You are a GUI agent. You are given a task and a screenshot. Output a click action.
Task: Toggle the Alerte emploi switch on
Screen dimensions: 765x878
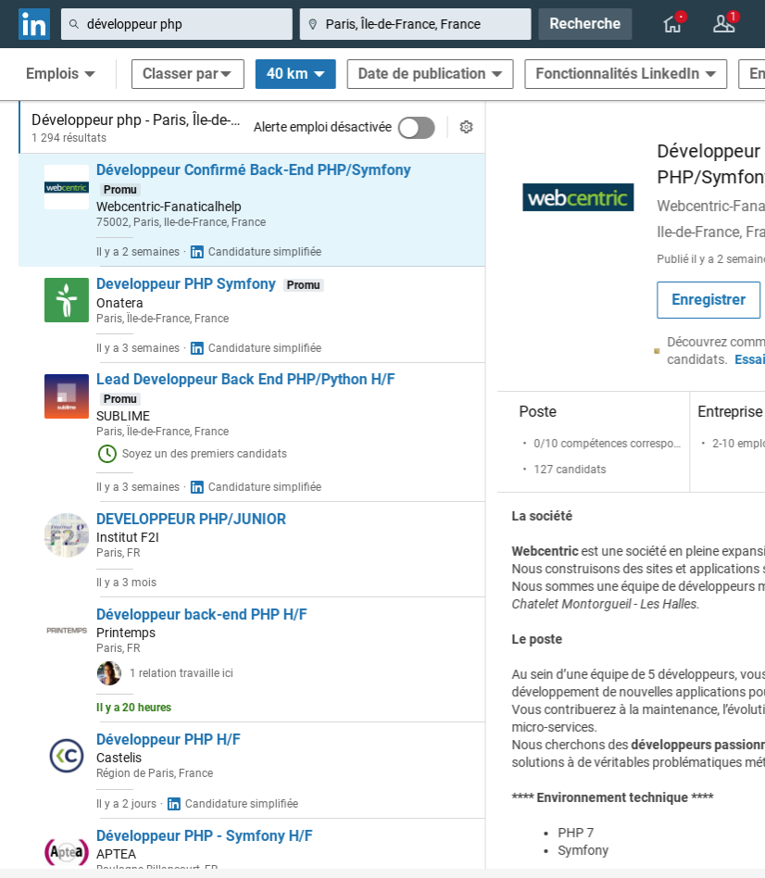pos(417,128)
